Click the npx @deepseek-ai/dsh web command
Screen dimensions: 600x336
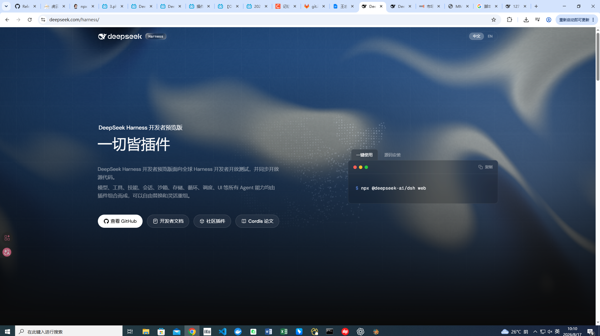tap(393, 188)
